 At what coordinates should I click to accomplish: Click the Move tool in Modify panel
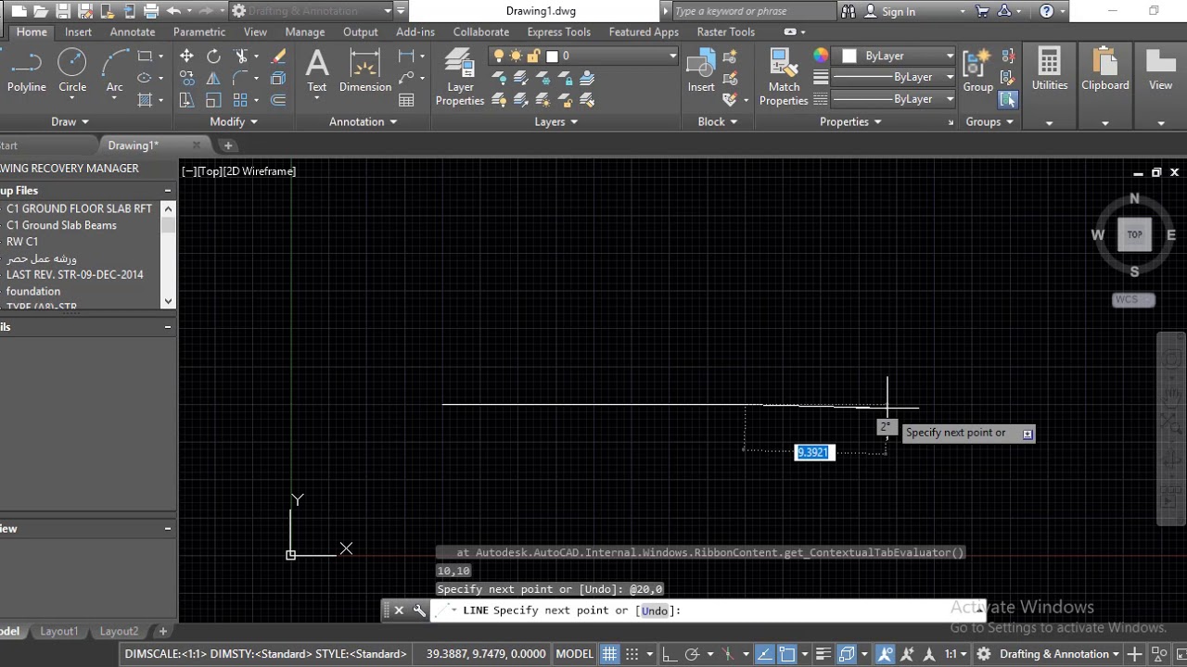pos(186,57)
